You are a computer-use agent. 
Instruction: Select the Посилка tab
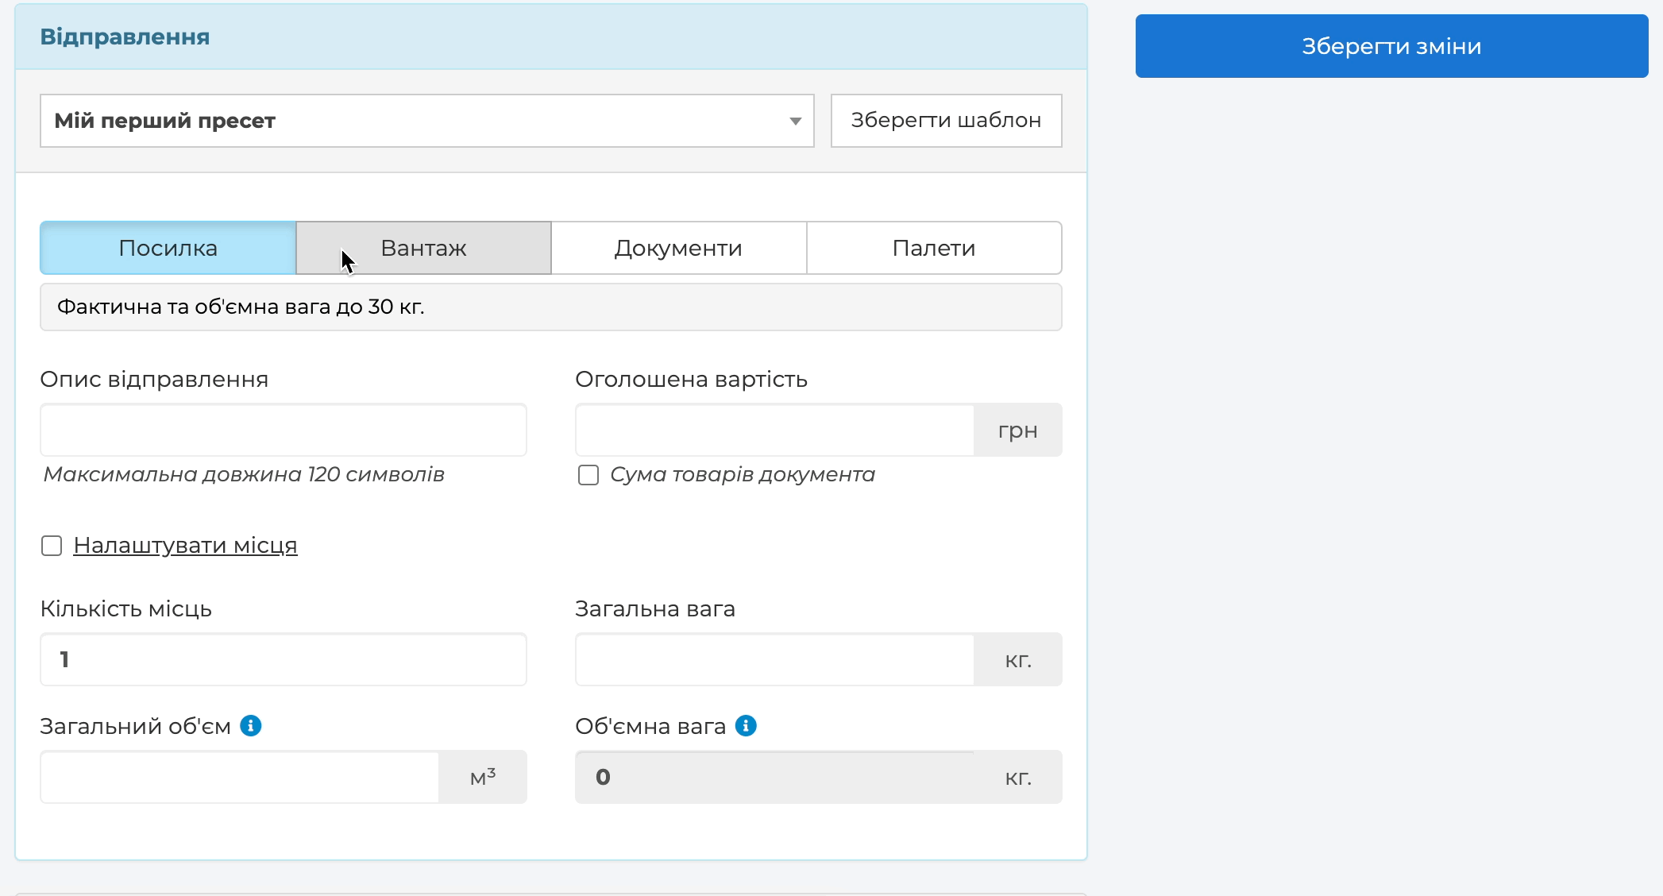(x=168, y=248)
